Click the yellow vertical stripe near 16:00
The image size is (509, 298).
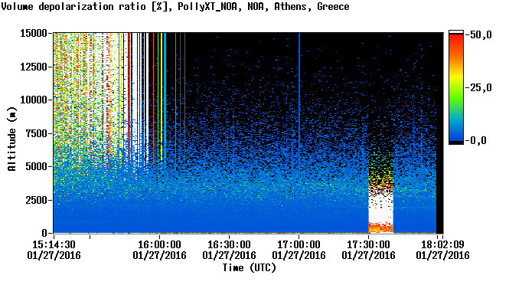click(x=162, y=94)
